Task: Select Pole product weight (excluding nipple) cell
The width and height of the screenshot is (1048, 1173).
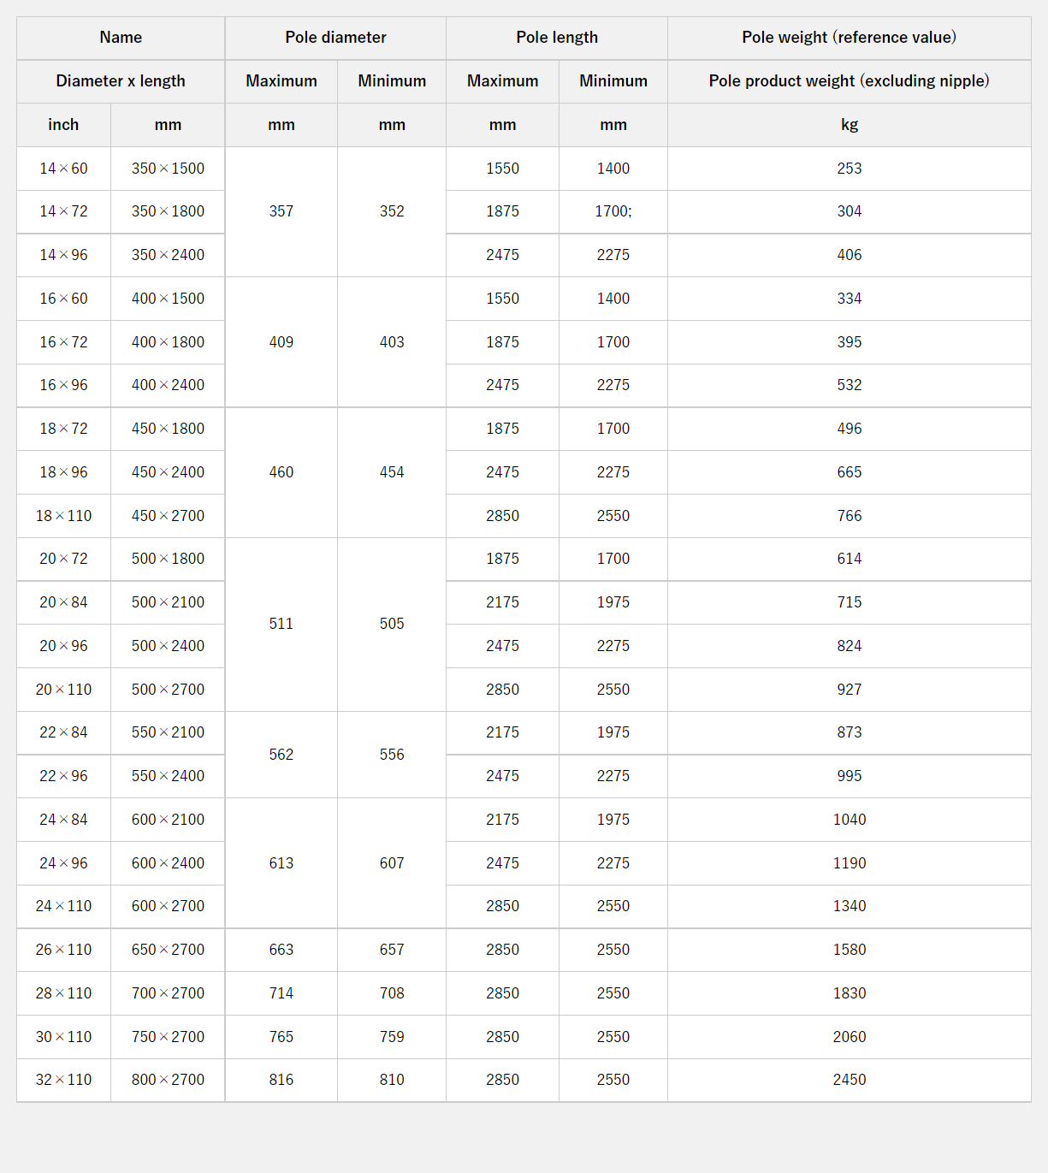Action: coord(849,81)
